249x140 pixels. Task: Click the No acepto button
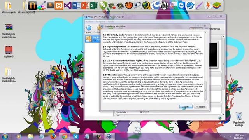pos(200,107)
